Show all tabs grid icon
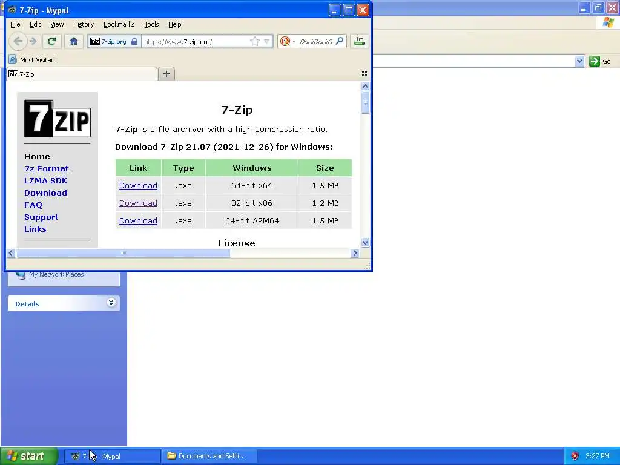The height and width of the screenshot is (465, 620). tap(364, 74)
